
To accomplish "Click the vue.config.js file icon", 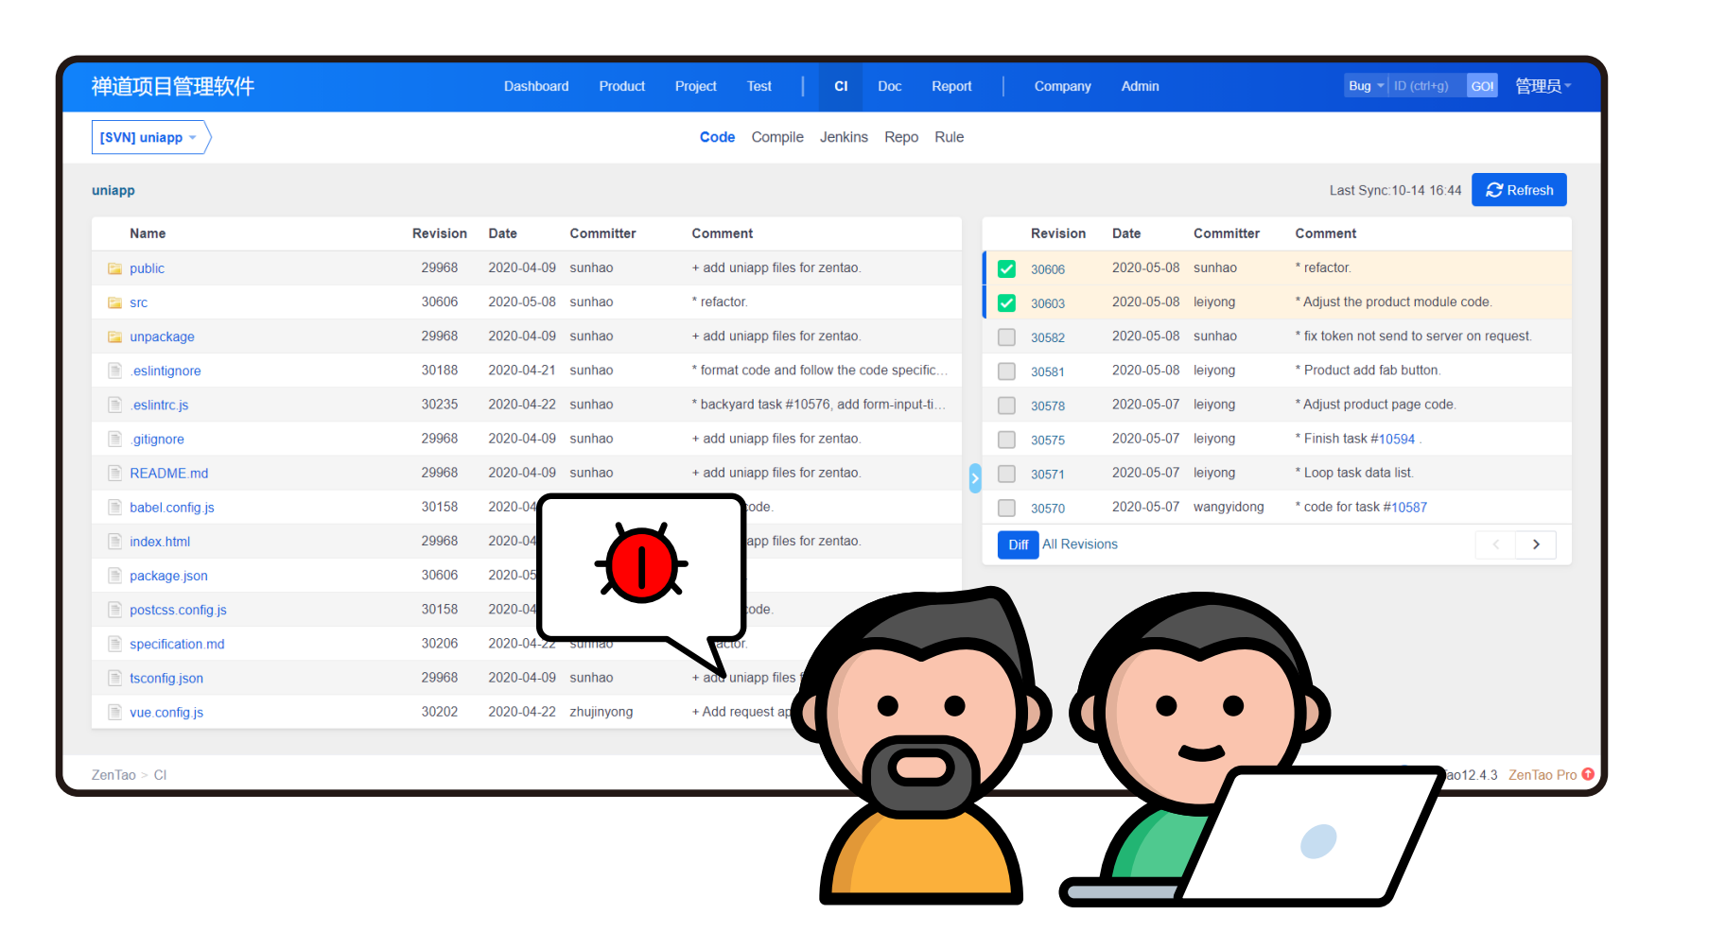I will 114,712.
